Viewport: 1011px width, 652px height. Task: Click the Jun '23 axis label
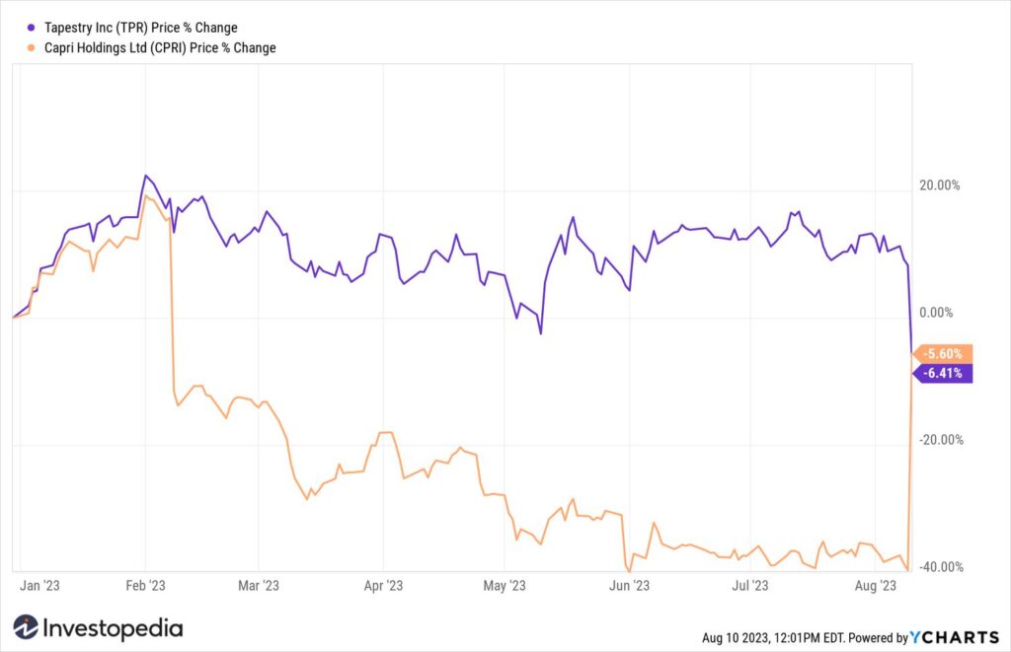[x=629, y=586]
